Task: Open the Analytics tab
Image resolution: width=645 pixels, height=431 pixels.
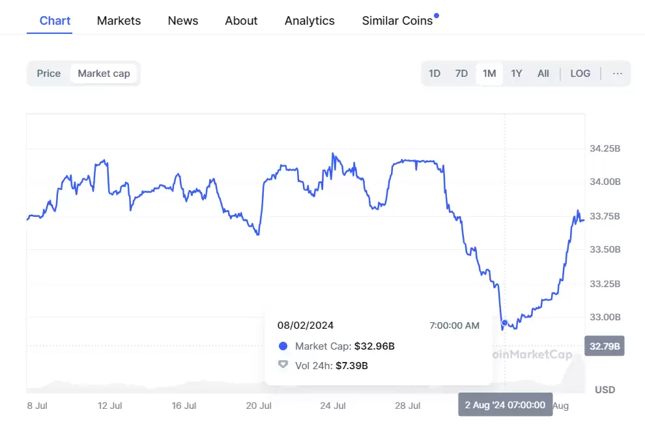Action: pyautogui.click(x=309, y=21)
